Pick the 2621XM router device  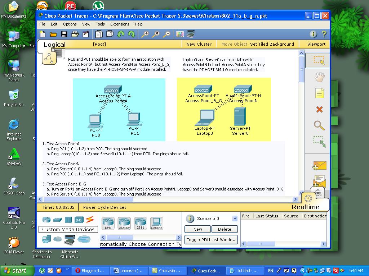(x=124, y=223)
